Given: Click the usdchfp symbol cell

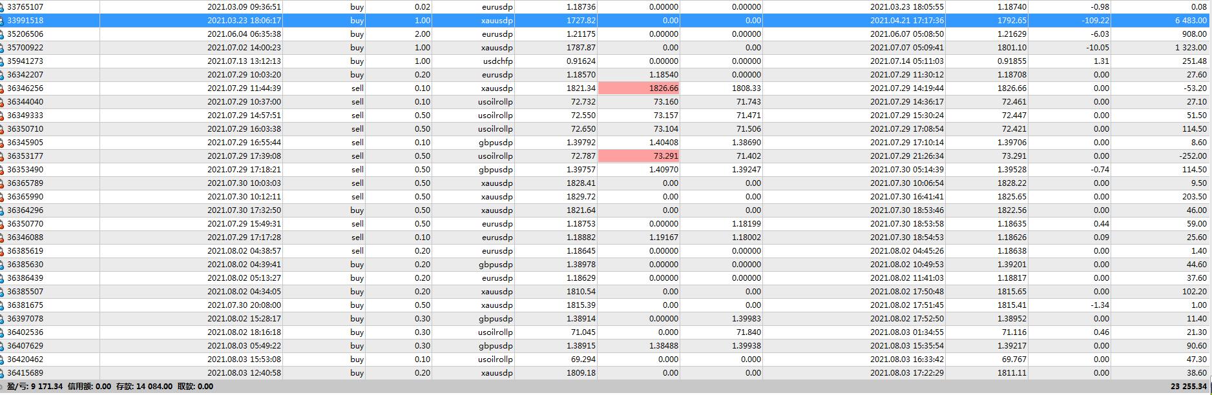Looking at the screenshot, I should point(497,61).
